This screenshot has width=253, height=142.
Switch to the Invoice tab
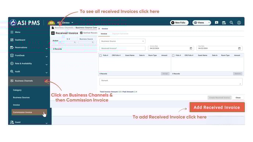click(104, 34)
